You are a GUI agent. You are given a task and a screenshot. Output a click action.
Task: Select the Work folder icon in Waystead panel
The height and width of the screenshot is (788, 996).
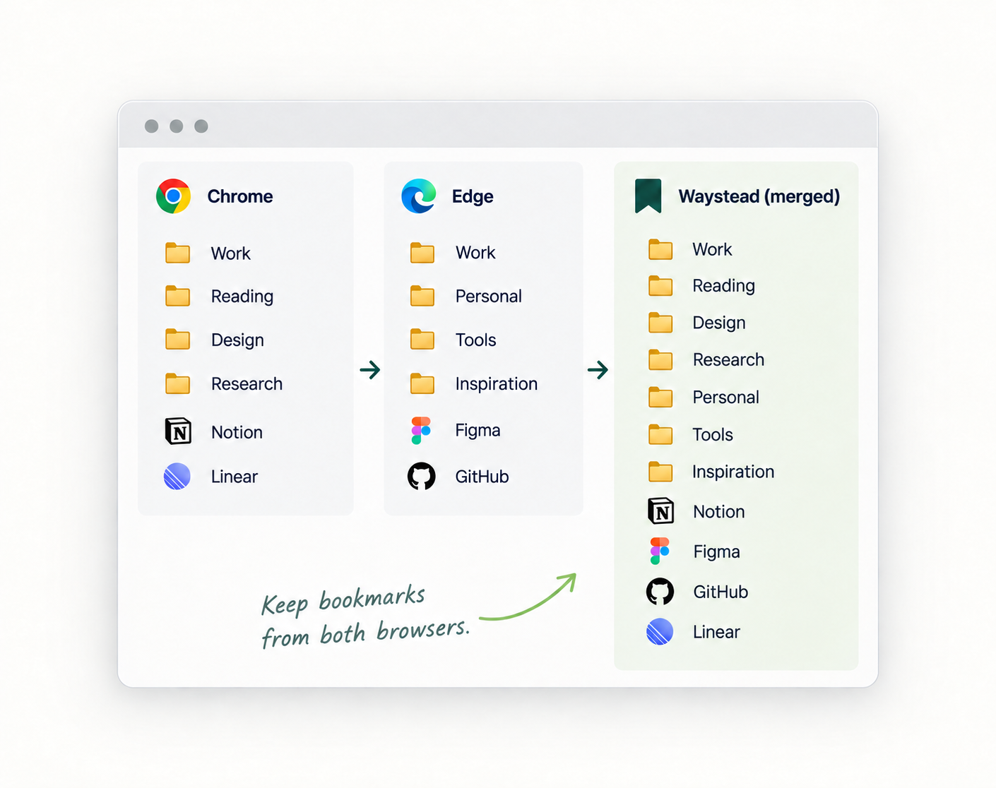[660, 249]
